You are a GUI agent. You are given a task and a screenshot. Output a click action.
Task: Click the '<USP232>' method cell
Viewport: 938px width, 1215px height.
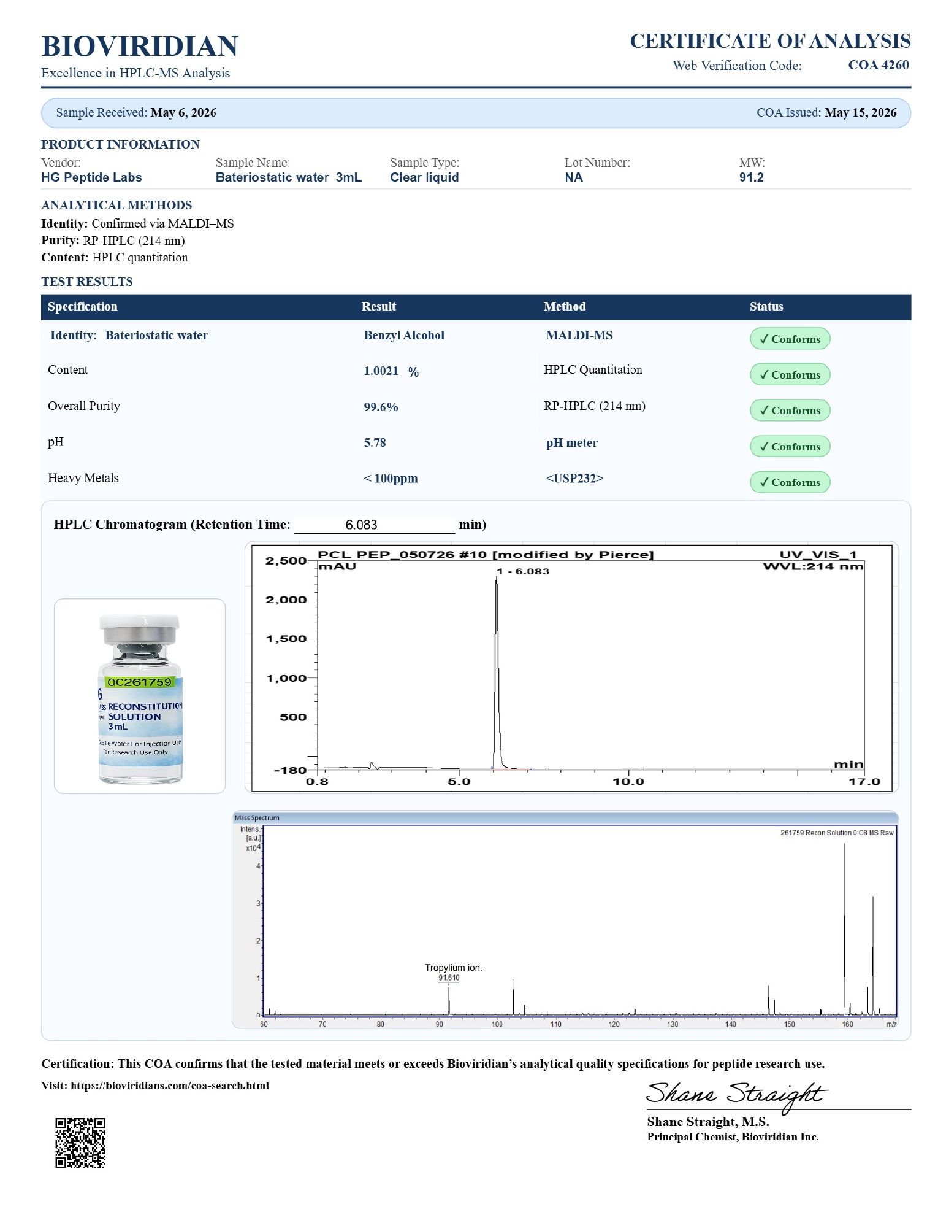coord(575,479)
